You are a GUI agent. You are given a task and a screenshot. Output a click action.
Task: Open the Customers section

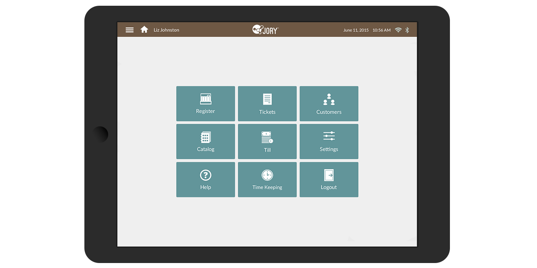click(x=329, y=103)
